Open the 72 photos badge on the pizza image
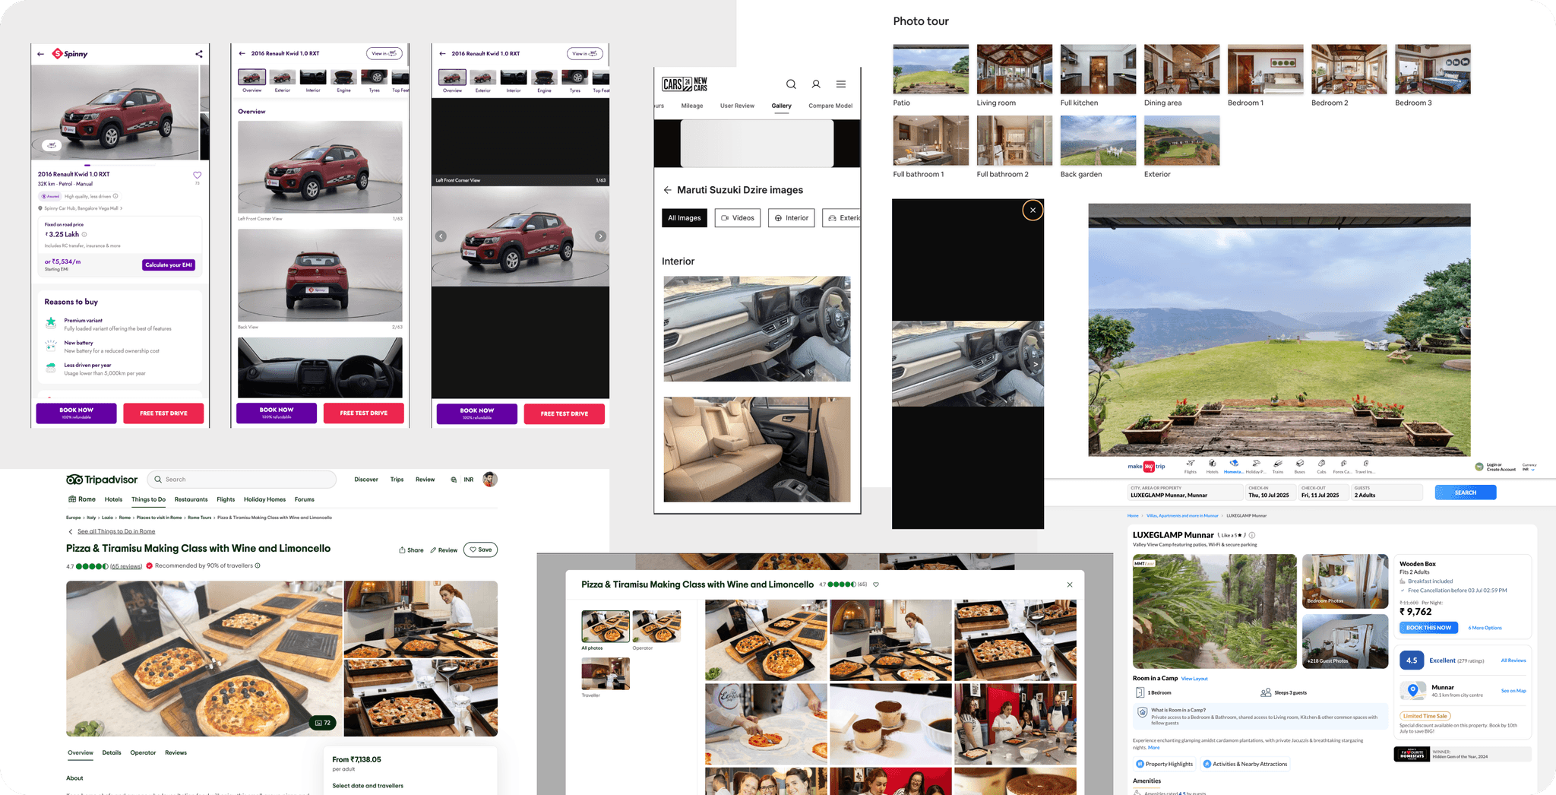1556x795 pixels. 323,723
